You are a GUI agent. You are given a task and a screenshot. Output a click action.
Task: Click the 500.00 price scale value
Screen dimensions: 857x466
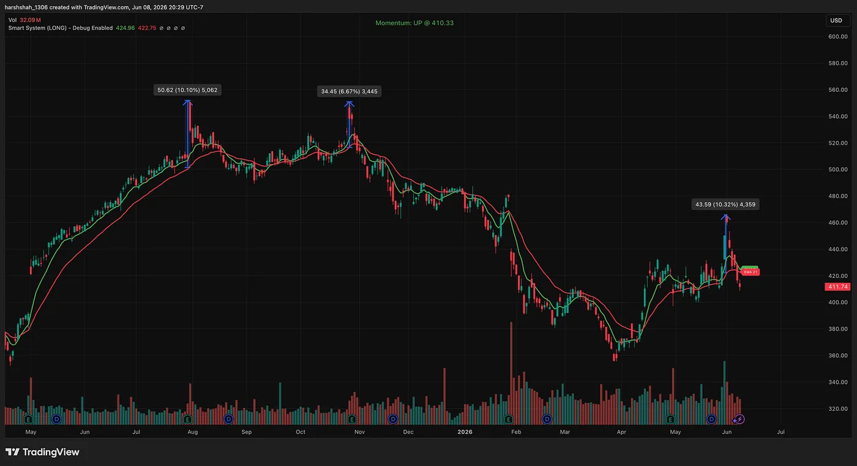click(x=837, y=170)
